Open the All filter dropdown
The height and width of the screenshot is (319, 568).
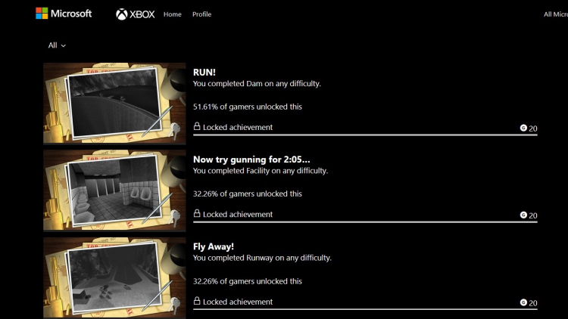tap(57, 45)
